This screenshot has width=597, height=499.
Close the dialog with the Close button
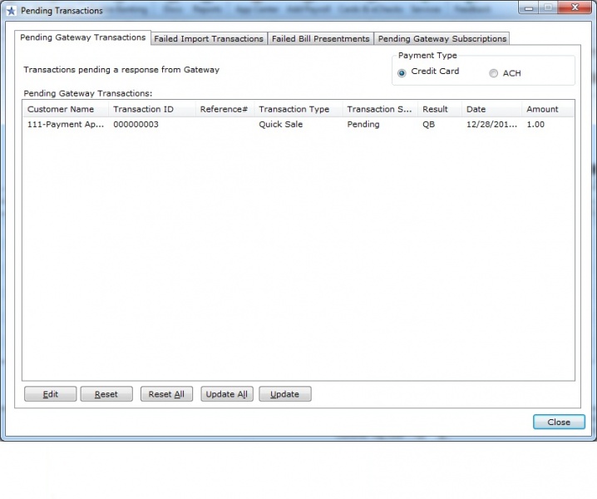559,422
